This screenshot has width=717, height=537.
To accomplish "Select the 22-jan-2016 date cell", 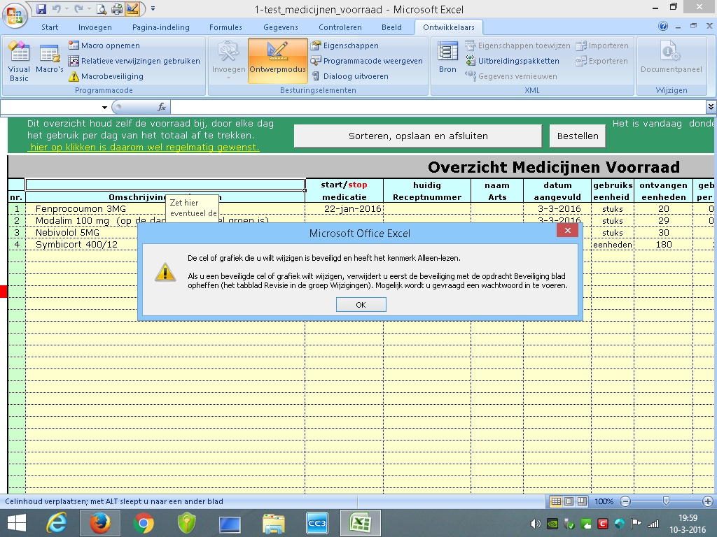I will 344,208.
